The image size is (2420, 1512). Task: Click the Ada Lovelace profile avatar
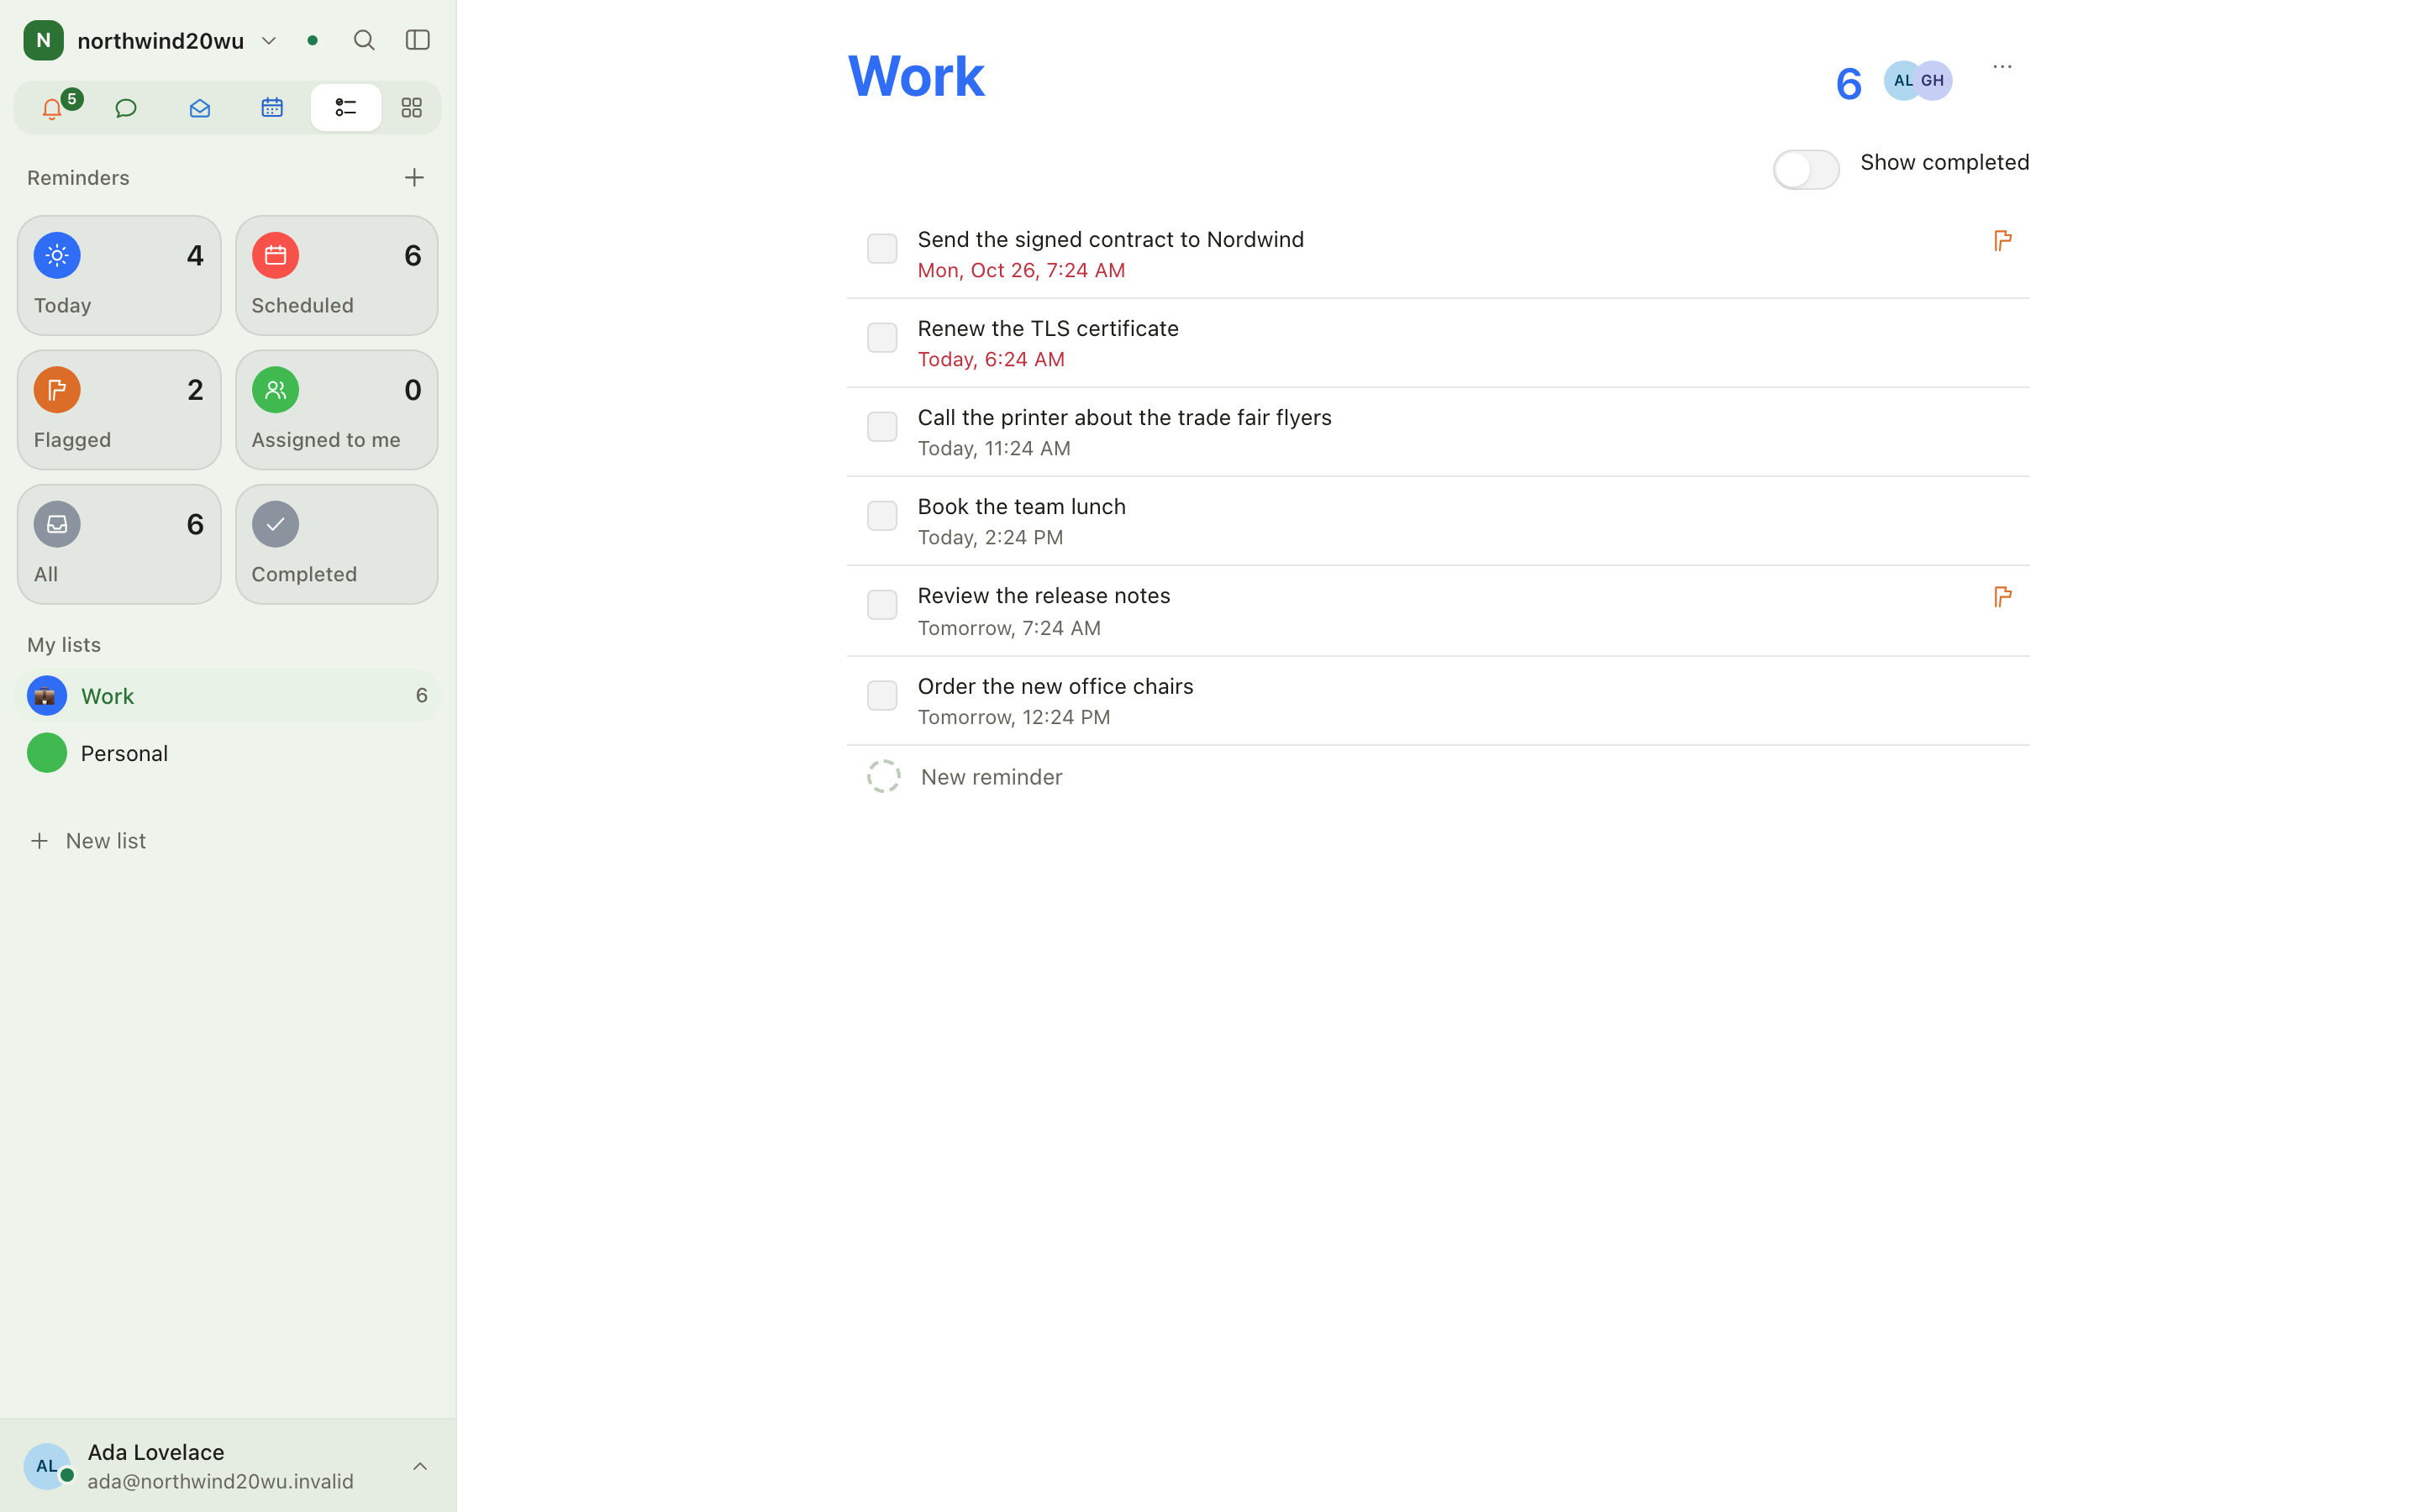coord(47,1466)
